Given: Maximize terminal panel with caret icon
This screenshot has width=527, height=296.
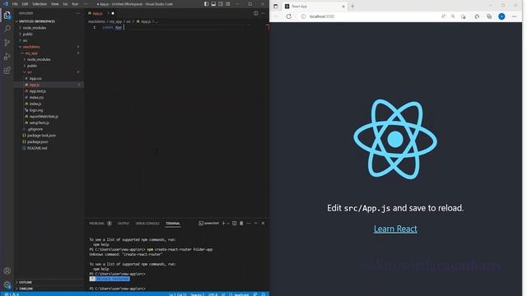Looking at the screenshot, I should [256, 223].
